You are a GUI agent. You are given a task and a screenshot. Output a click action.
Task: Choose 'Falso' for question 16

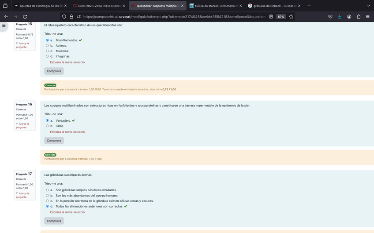point(48,126)
